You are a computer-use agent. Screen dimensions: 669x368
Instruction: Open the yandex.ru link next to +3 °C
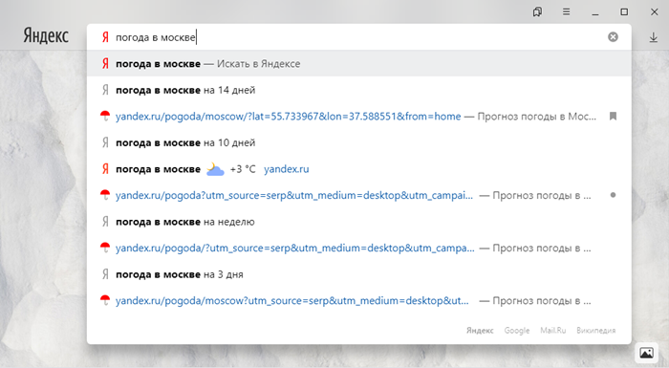click(x=287, y=169)
